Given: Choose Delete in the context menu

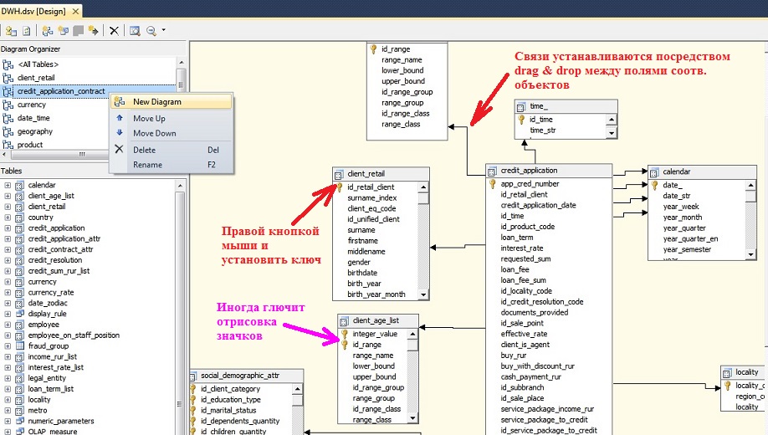Looking at the screenshot, I should coord(172,150).
